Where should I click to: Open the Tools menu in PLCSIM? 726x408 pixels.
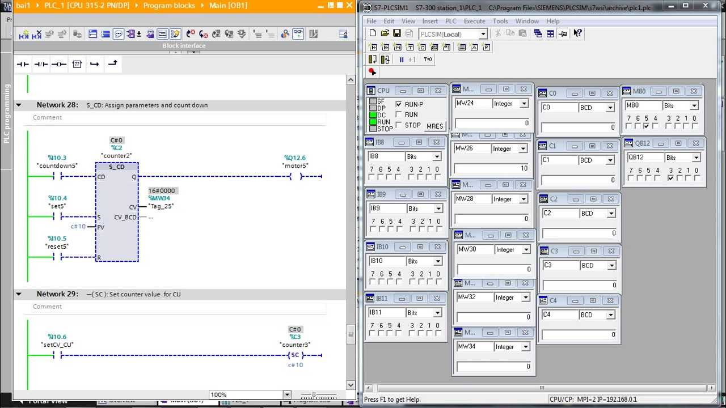[x=500, y=21]
